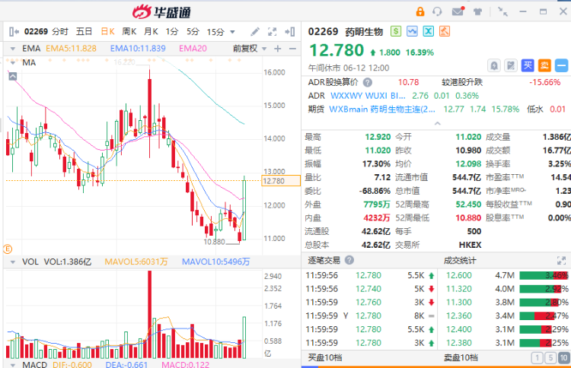571x368 pixels.
Task: Open futures link WXBmain 药明生物主连
Action: (382, 109)
